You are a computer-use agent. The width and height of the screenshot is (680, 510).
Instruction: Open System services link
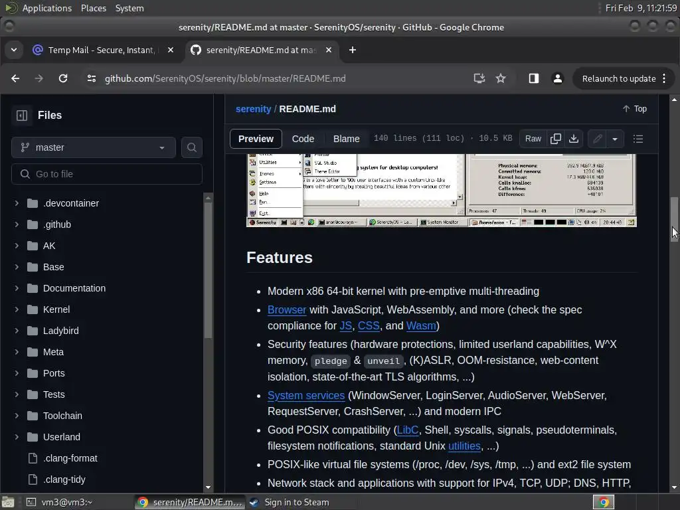pos(306,396)
